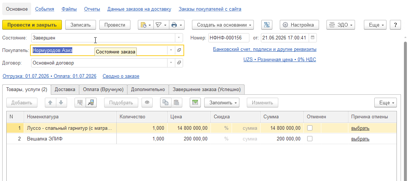Image resolution: width=408 pixels, height=181 pixels.
Task: Open the document journal icon dropdown button
Action: coord(146,25)
